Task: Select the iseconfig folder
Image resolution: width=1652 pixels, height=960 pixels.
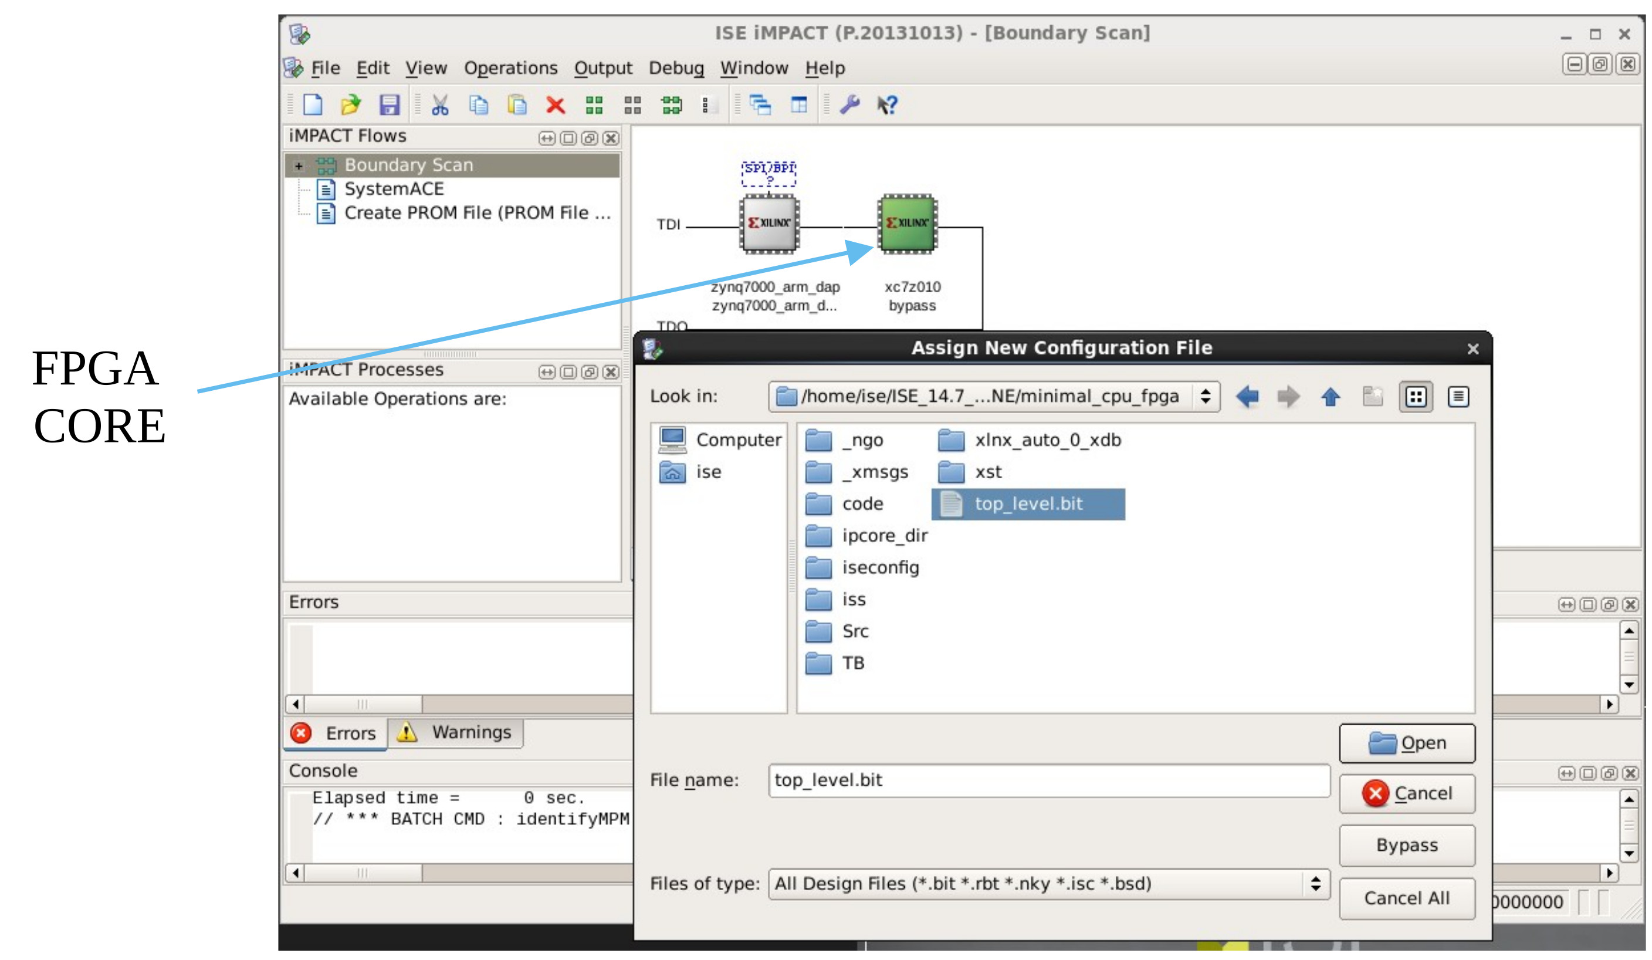Action: click(862, 568)
